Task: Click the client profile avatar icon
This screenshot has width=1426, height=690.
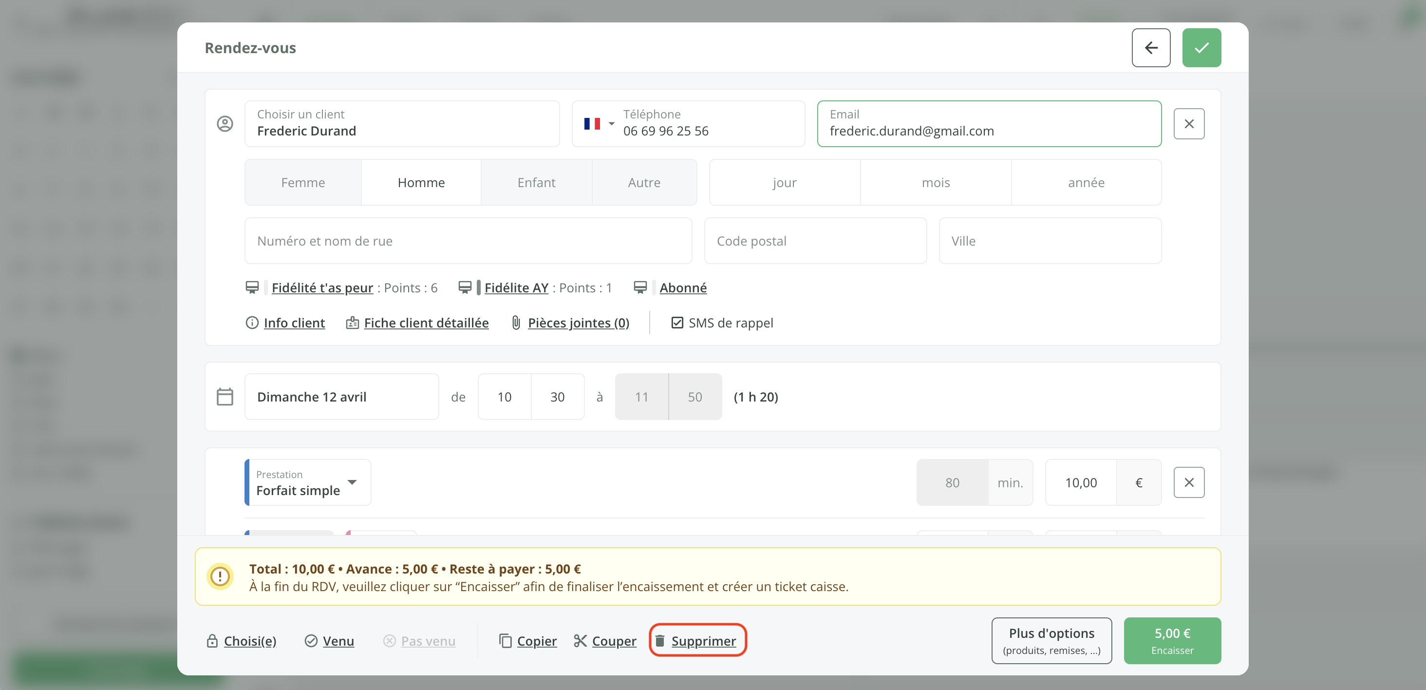Action: 225,123
